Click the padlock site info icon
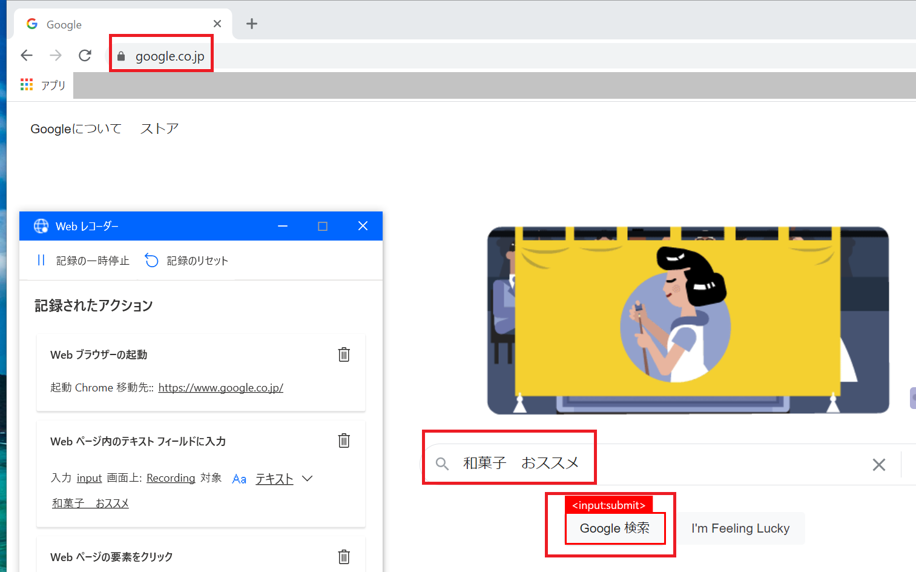 tap(121, 56)
